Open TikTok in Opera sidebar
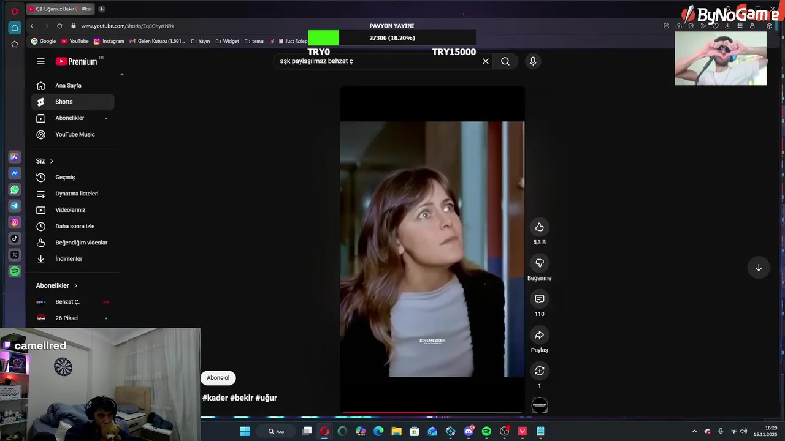 [x=15, y=238]
